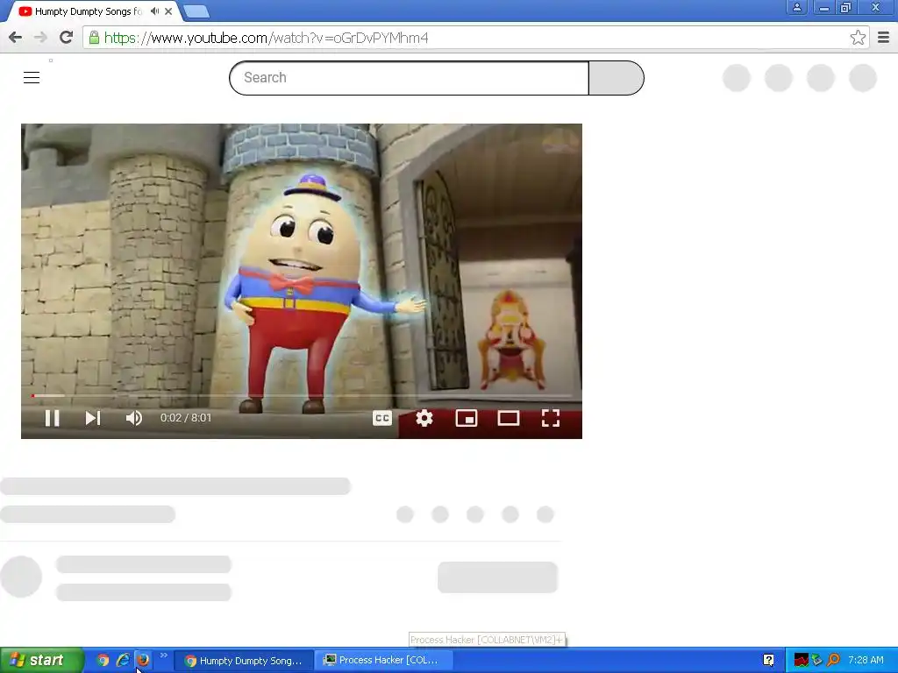The width and height of the screenshot is (898, 673).
Task: Launch Firefox from quick launch
Action: (x=143, y=661)
